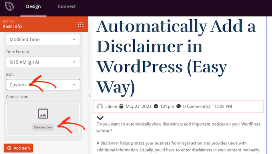Click the 1:21 pm time text
The image size is (272, 154).
pyautogui.click(x=167, y=106)
